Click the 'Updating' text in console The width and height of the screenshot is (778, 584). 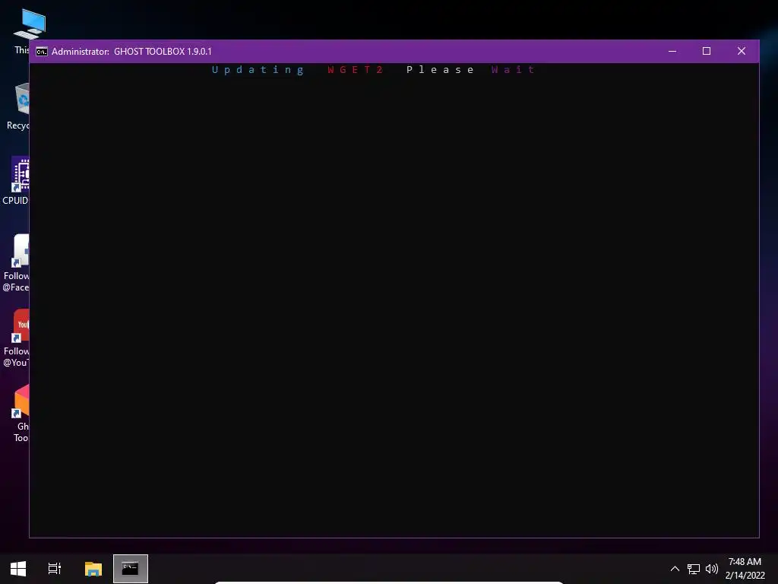258,70
